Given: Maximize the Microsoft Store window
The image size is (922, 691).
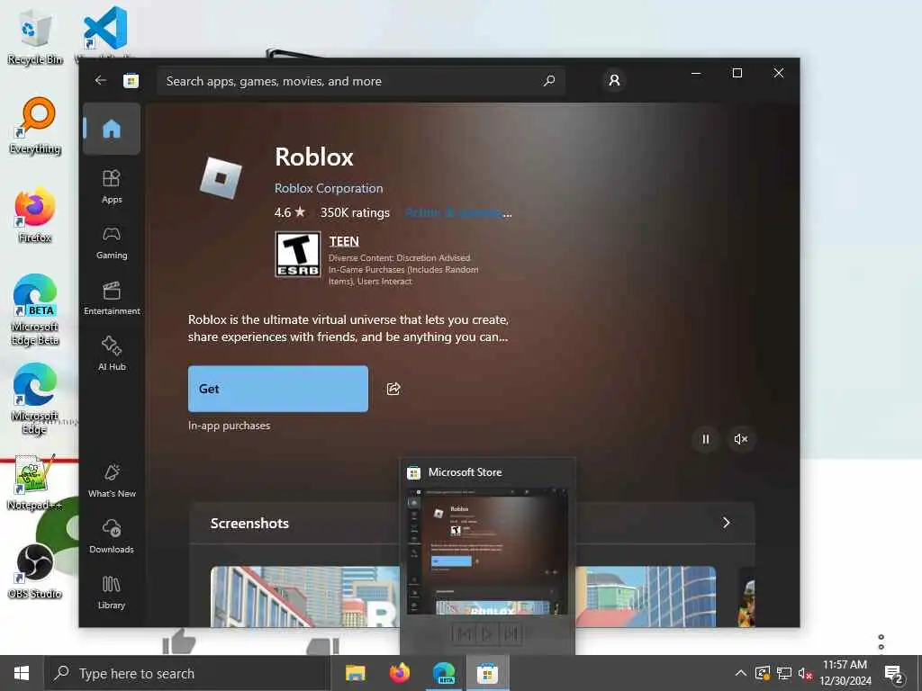Looking at the screenshot, I should (x=737, y=73).
